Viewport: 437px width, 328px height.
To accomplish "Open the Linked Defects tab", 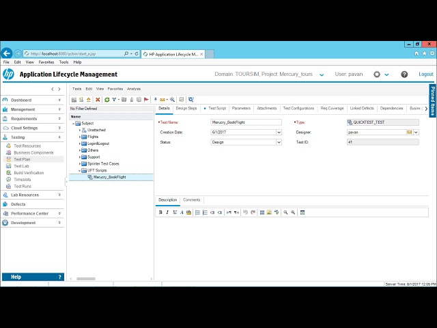I will 362,108.
